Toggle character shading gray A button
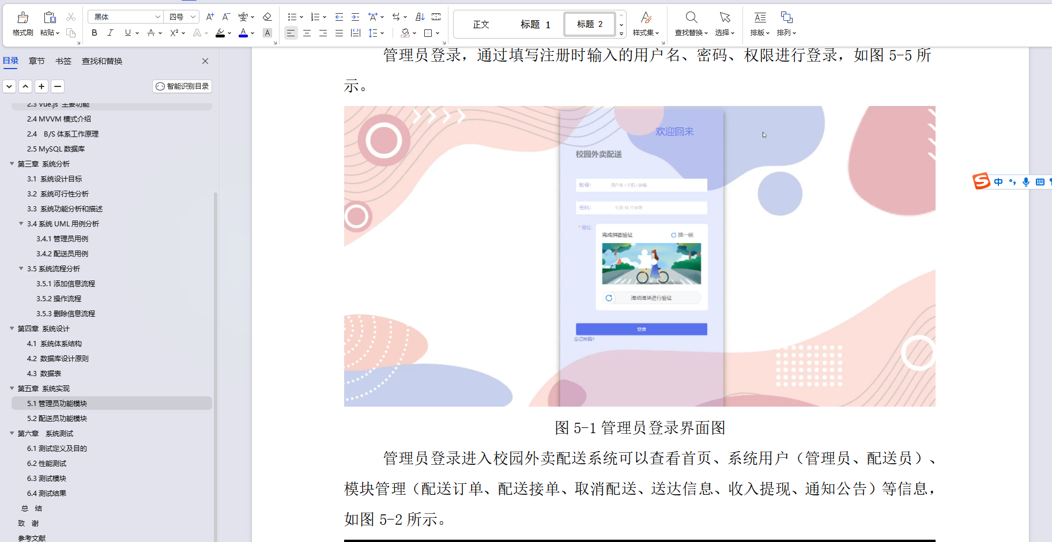This screenshot has height=542, width=1052. (x=267, y=33)
